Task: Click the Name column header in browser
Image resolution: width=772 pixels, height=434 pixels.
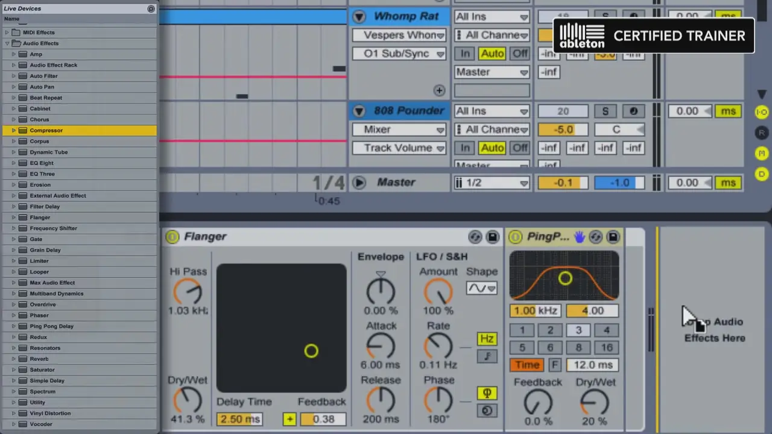Action: coord(78,19)
